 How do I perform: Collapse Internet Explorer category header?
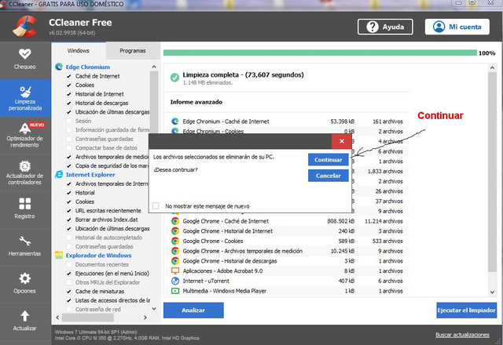point(90,174)
